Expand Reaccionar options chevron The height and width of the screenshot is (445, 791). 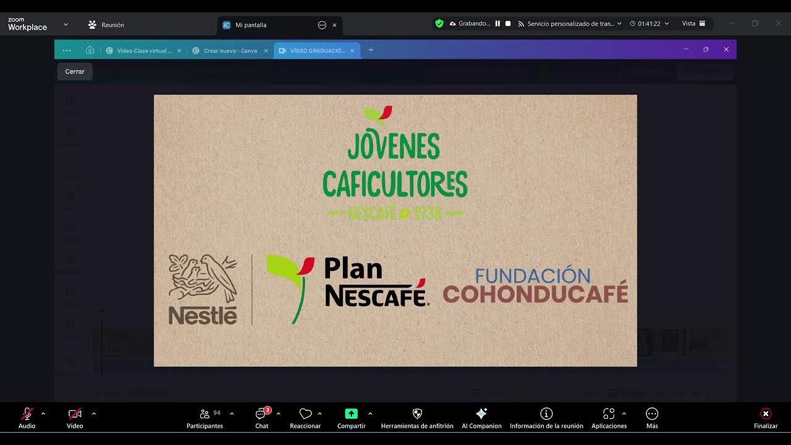coord(319,413)
